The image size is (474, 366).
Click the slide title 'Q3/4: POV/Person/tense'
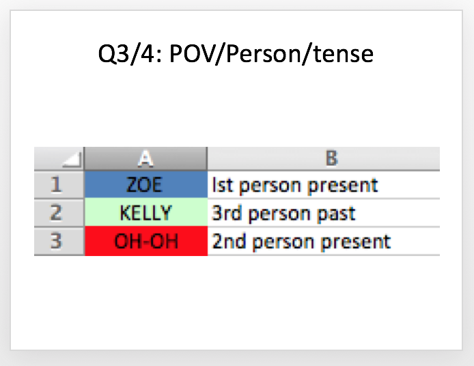coord(236,55)
